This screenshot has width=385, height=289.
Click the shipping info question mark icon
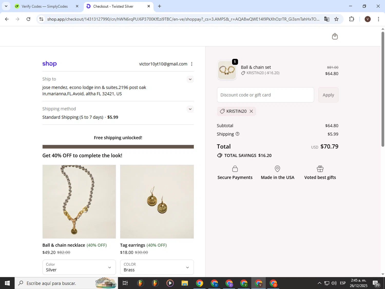(237, 134)
